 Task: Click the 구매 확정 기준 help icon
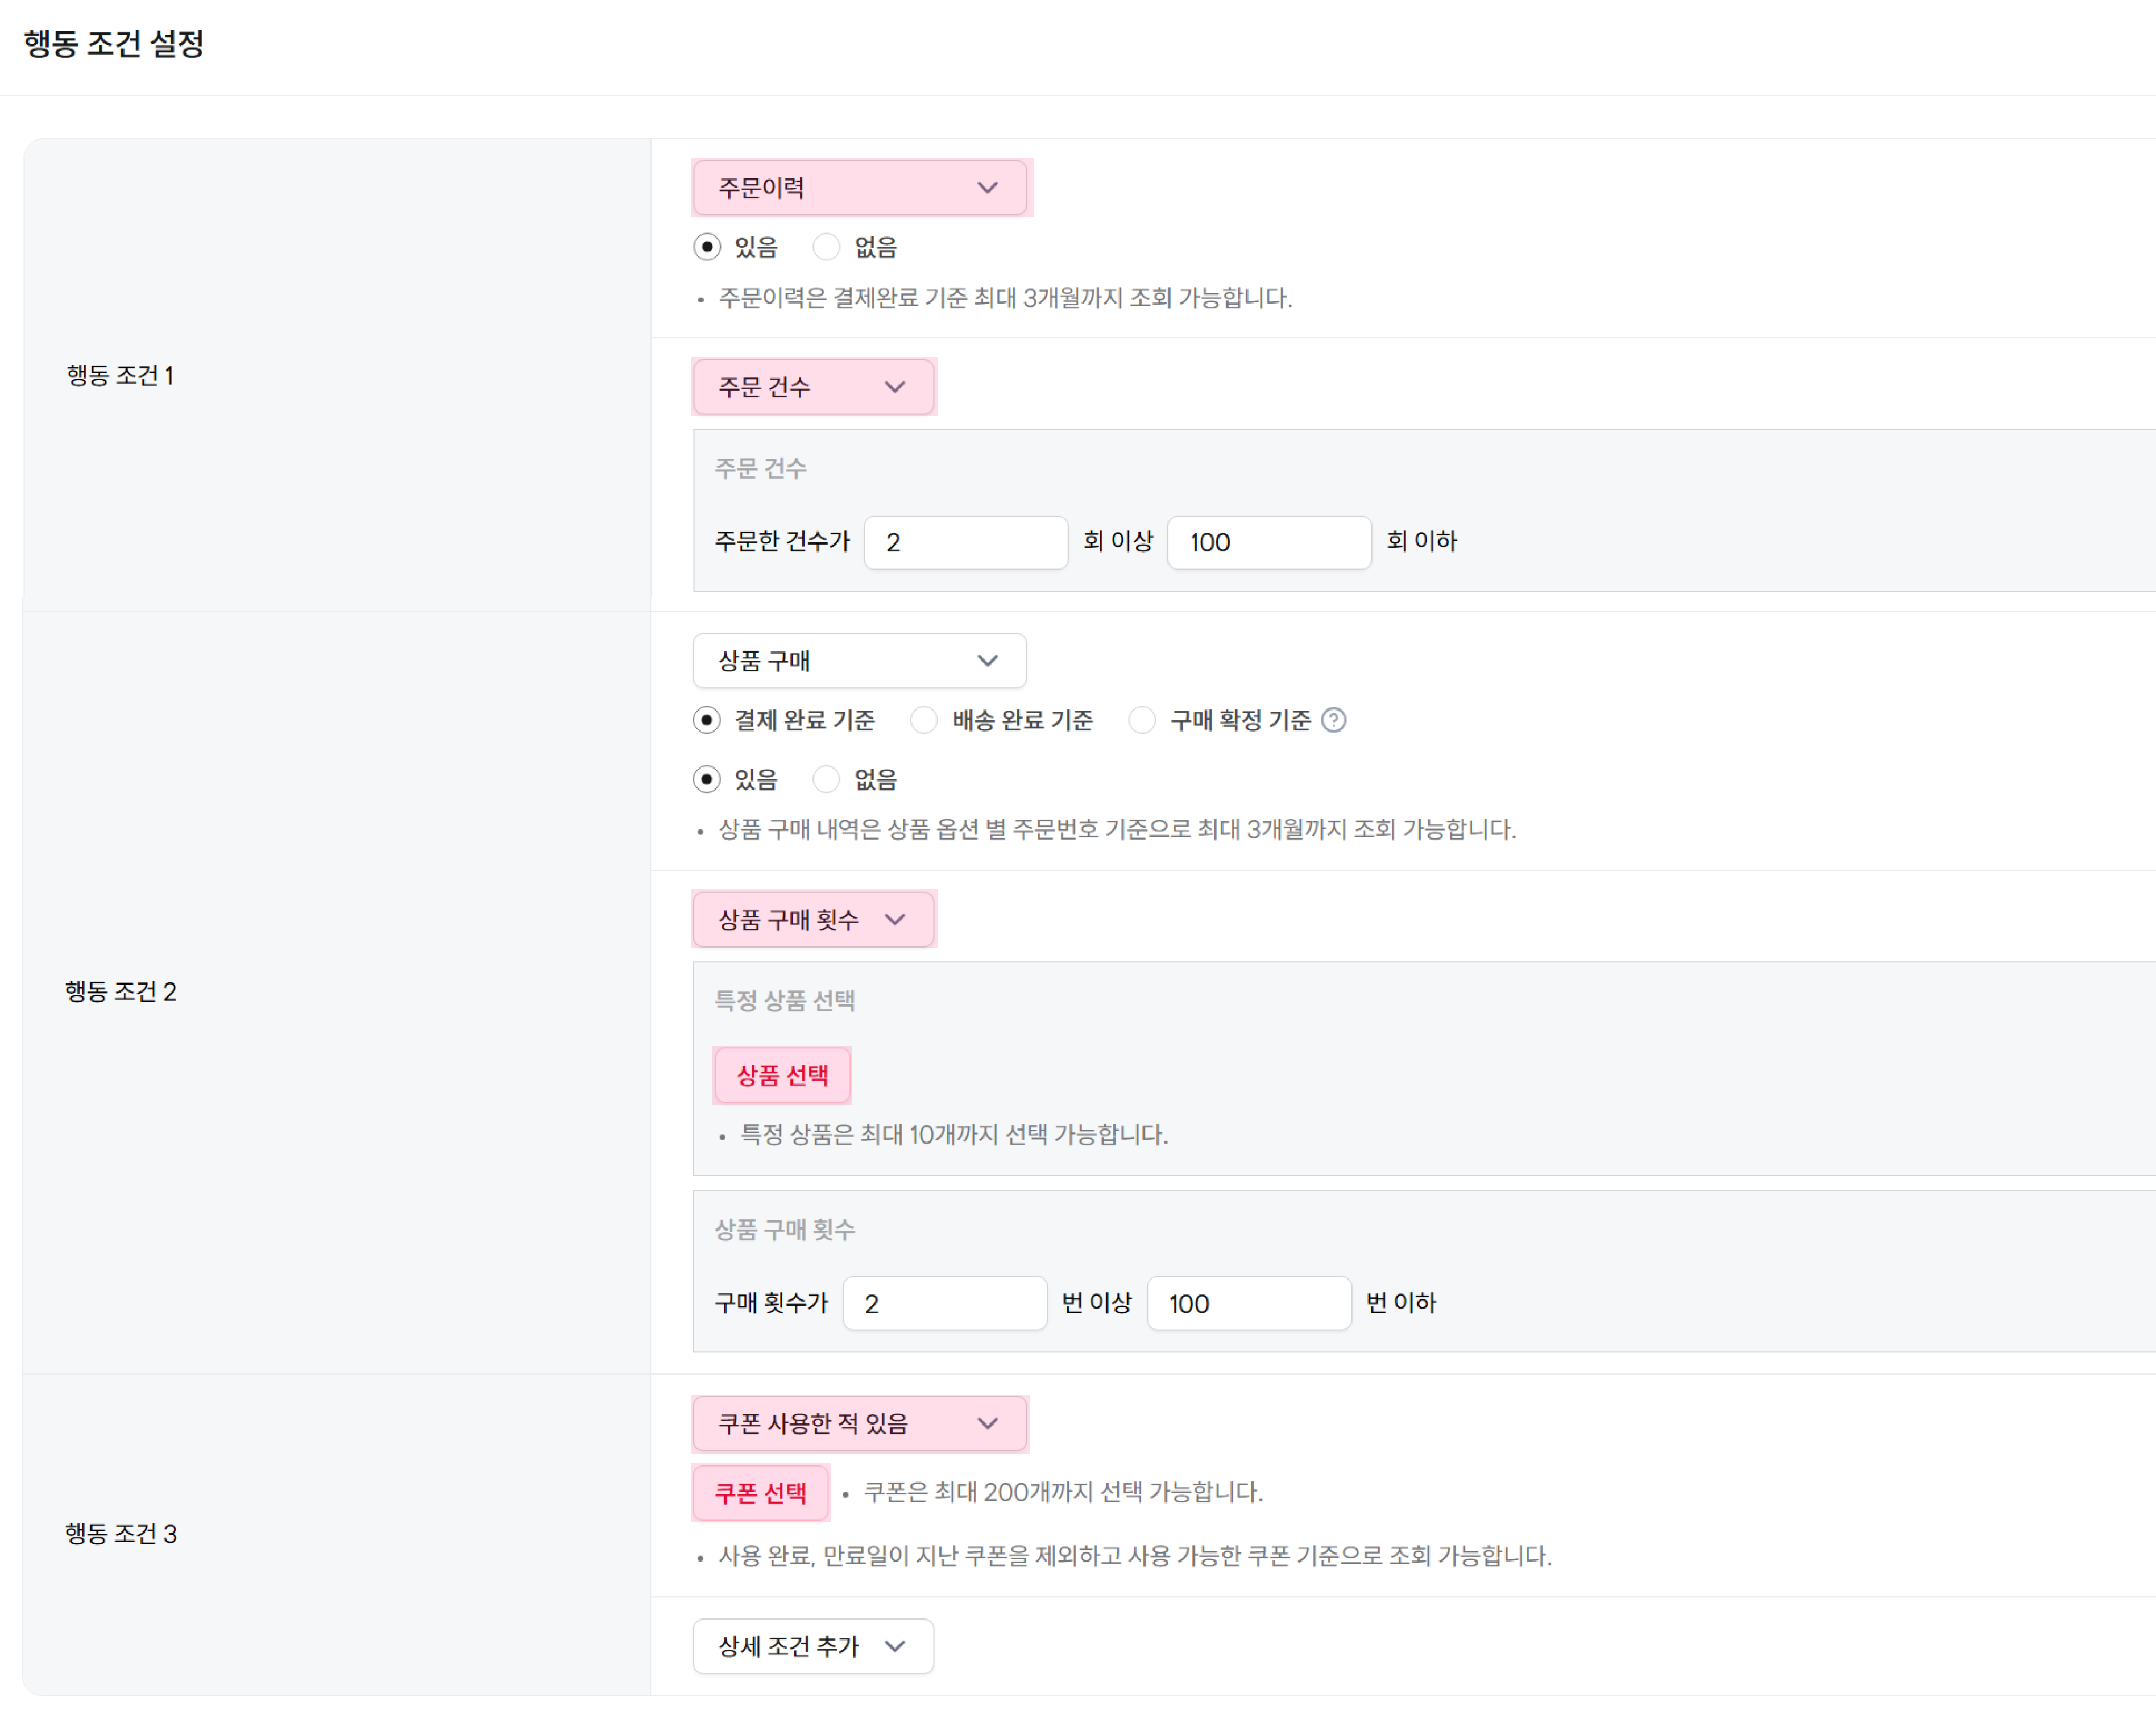pyautogui.click(x=1335, y=719)
